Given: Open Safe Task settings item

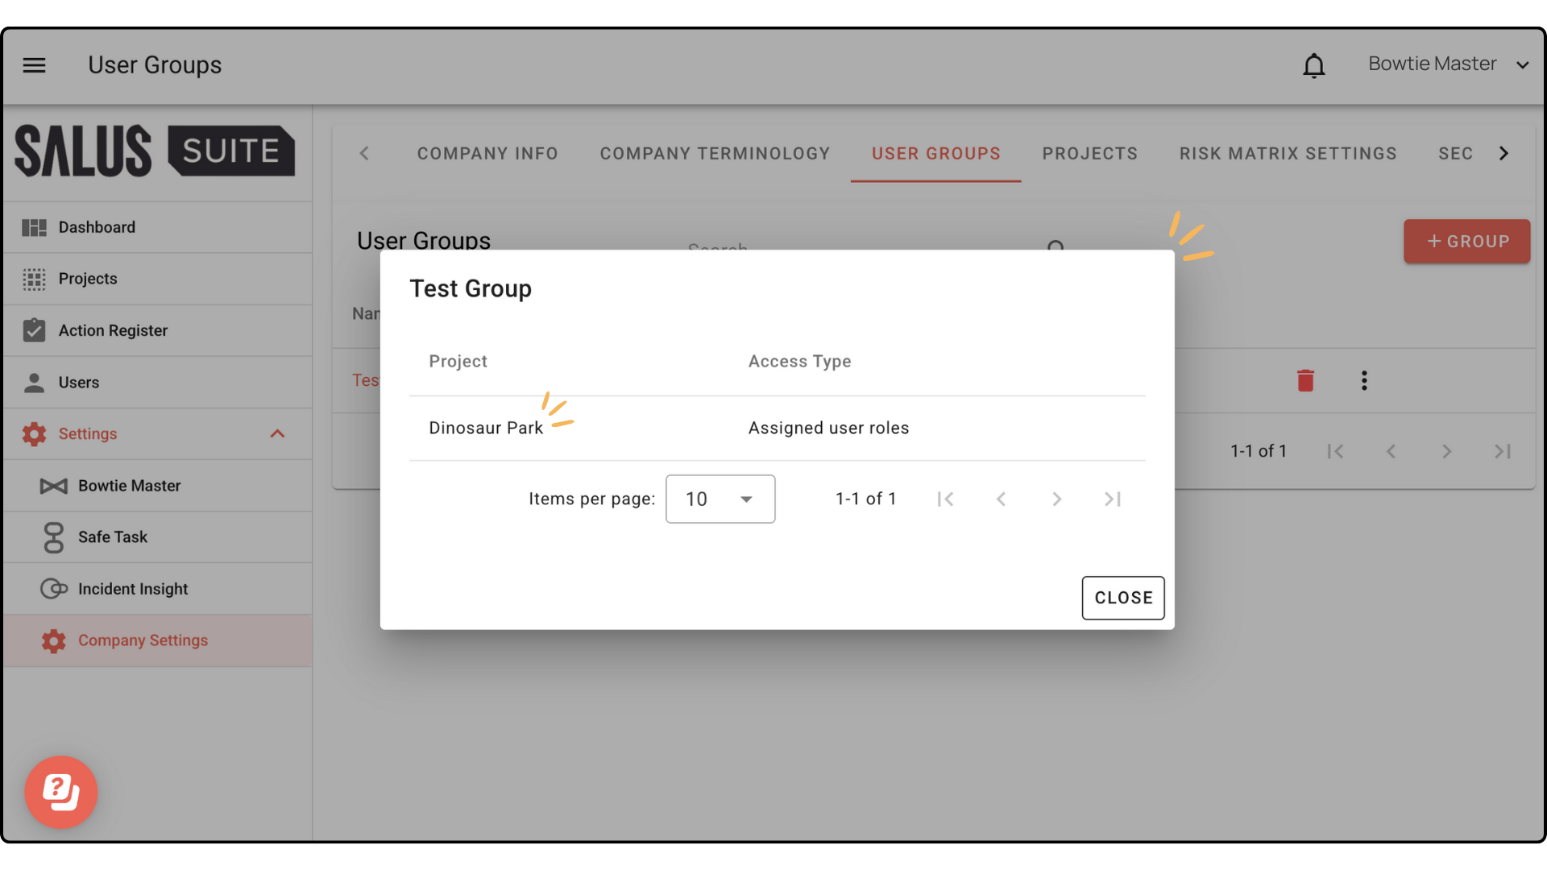Looking at the screenshot, I should (113, 537).
